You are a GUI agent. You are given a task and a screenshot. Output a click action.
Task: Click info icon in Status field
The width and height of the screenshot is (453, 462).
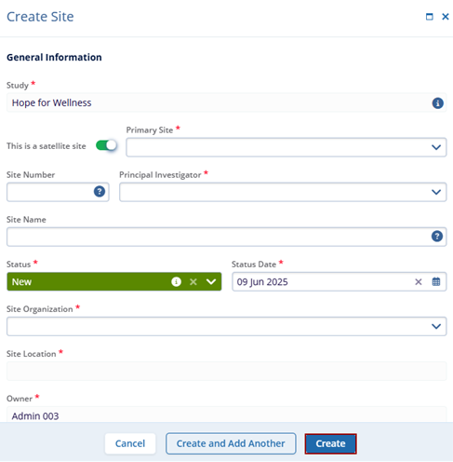coord(176,281)
